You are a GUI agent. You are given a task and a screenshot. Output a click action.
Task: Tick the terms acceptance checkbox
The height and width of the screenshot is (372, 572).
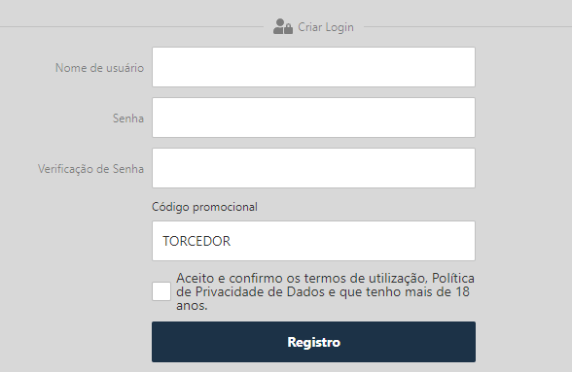pyautogui.click(x=161, y=291)
